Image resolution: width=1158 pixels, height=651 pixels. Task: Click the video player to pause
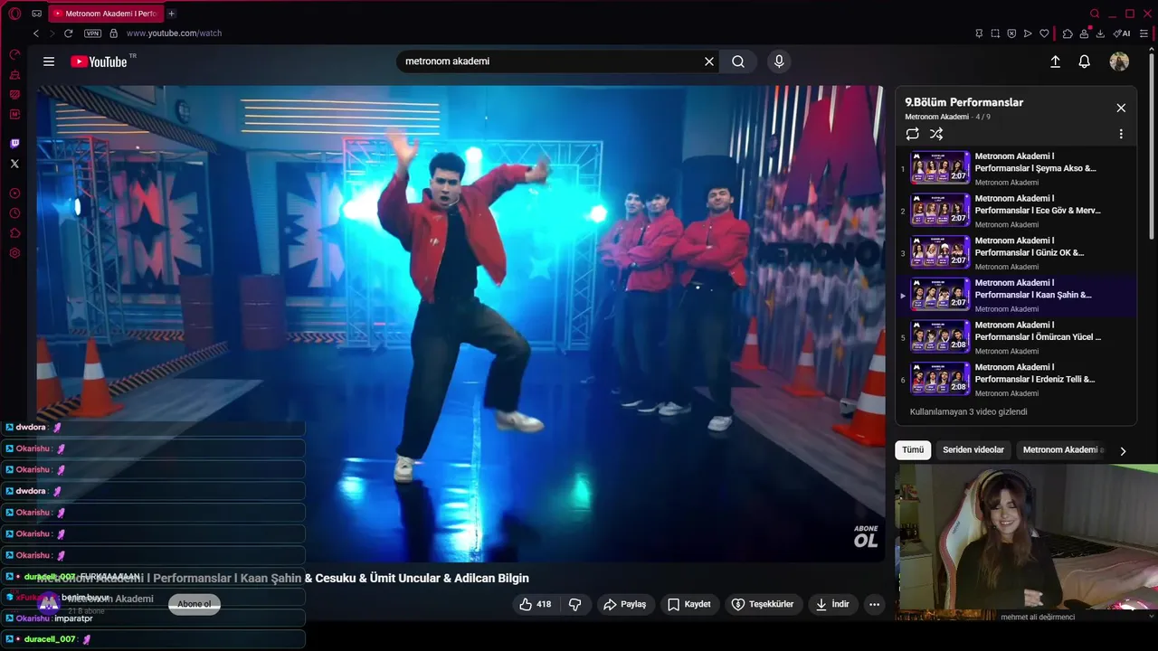460,324
